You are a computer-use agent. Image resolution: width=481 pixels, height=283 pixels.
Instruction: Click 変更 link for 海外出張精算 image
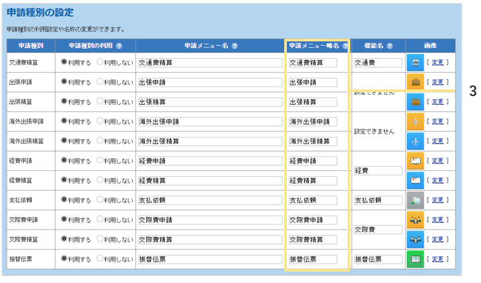pyautogui.click(x=437, y=141)
